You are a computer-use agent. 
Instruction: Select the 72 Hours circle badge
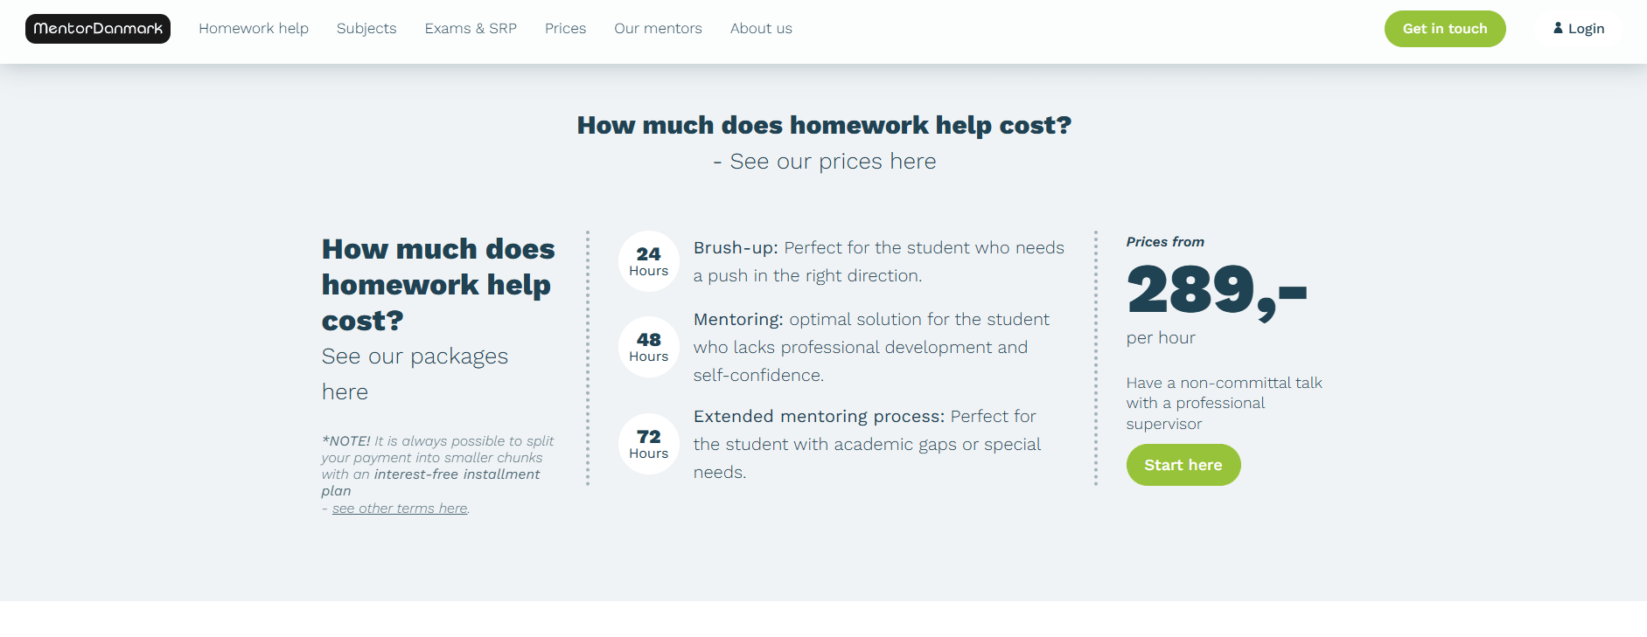tap(648, 444)
